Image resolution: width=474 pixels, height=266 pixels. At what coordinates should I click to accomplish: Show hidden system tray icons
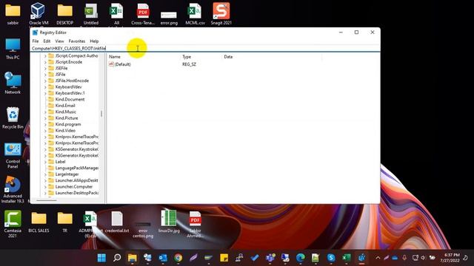[x=378, y=258]
